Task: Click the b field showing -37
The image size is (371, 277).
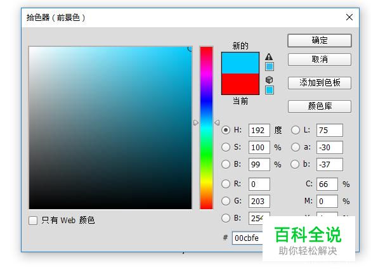Action: [330, 164]
